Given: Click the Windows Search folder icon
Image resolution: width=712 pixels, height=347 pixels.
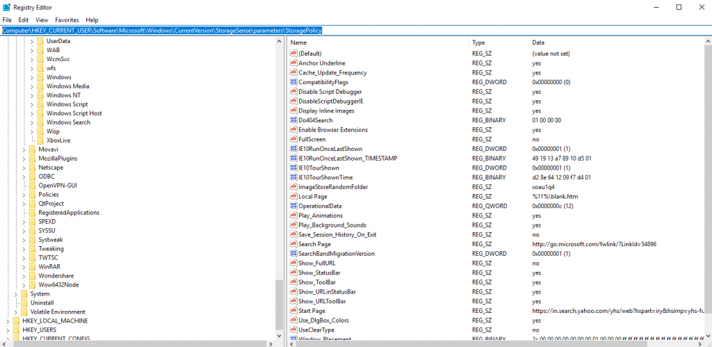Looking at the screenshot, I should point(40,122).
